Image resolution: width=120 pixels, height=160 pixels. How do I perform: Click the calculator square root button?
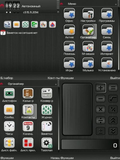coord(113,99)
